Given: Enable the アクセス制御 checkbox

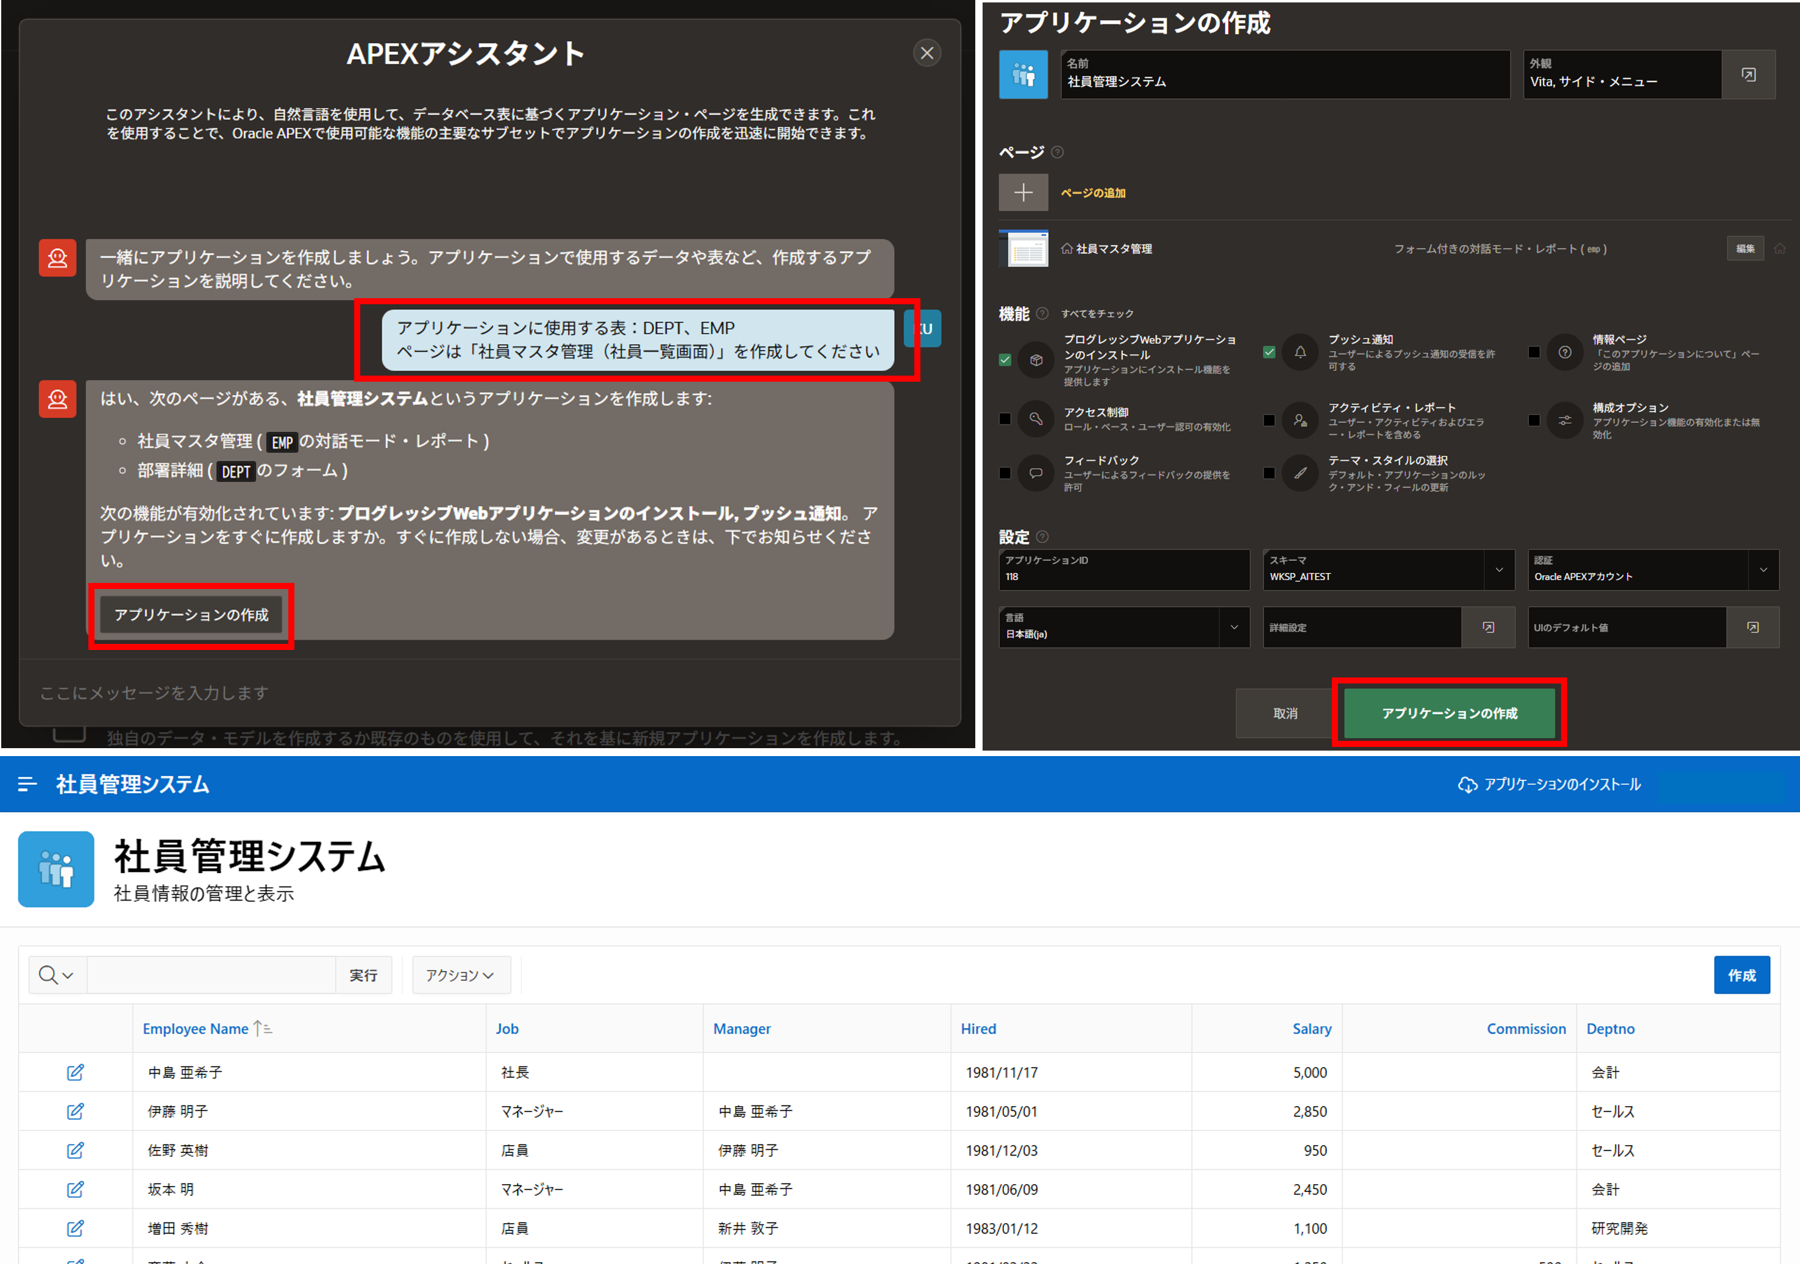Looking at the screenshot, I should 1005,419.
